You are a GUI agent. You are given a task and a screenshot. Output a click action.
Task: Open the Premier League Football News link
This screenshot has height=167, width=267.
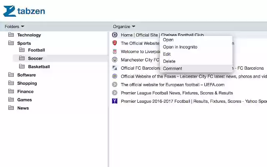(x=177, y=93)
